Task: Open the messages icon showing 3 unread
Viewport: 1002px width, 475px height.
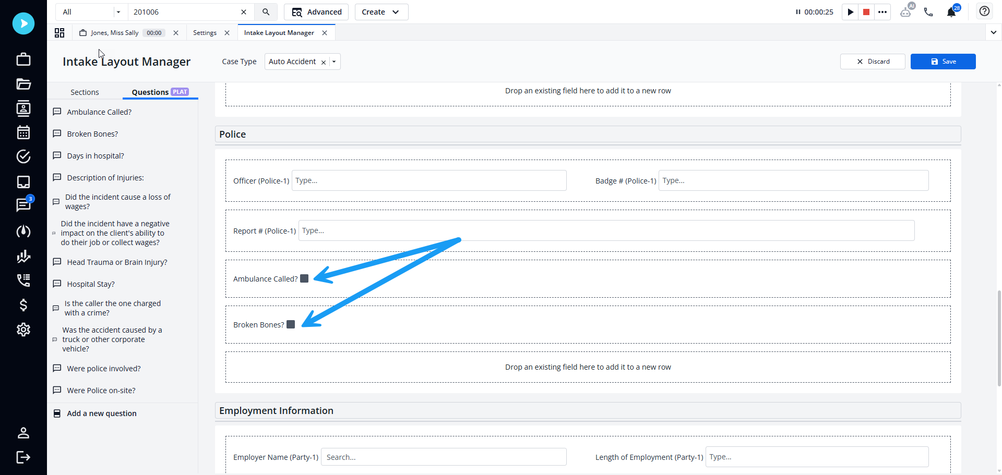Action: tap(23, 204)
